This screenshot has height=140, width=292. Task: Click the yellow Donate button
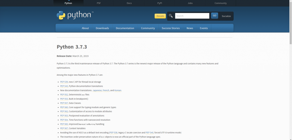160,16
